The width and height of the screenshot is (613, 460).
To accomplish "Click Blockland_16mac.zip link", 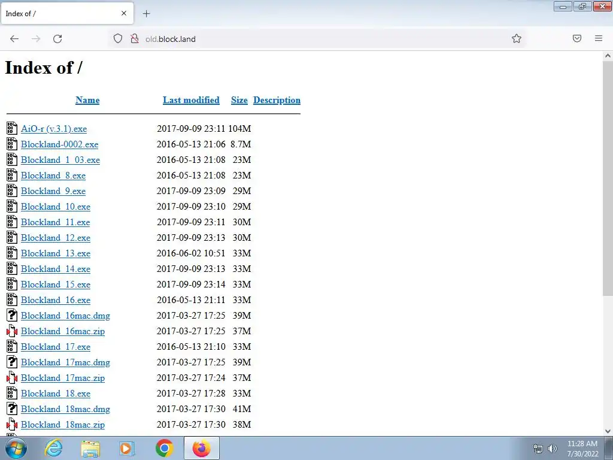I will point(63,331).
